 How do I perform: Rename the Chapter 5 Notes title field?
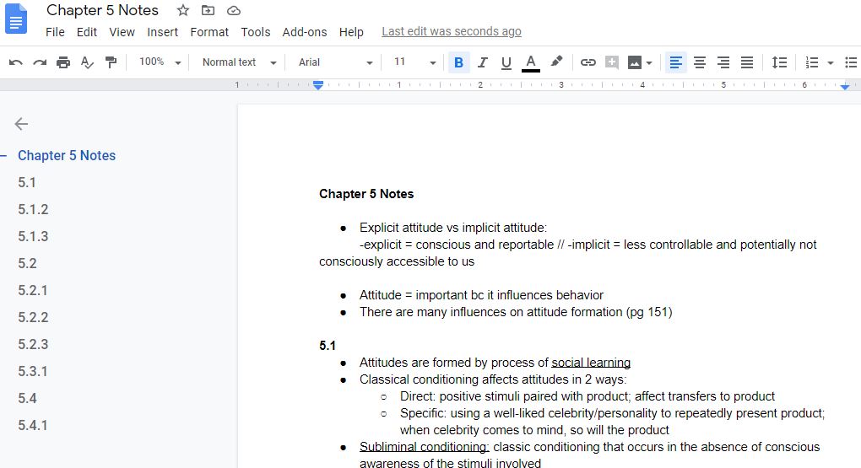pyautogui.click(x=102, y=10)
